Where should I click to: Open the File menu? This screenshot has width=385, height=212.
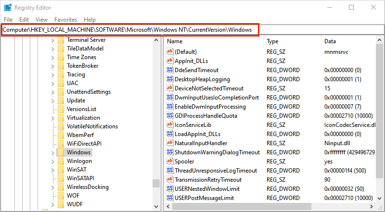click(x=8, y=19)
